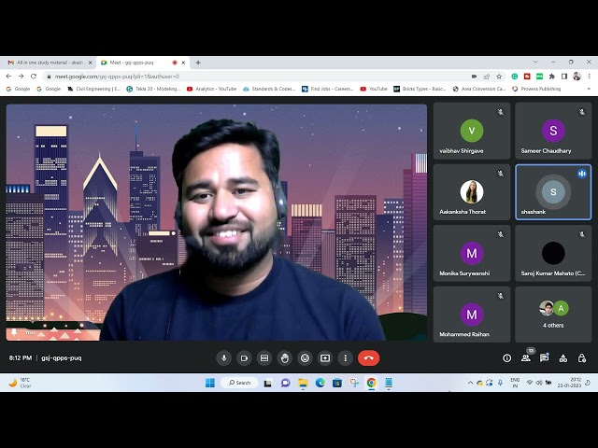This screenshot has width=598, height=448.
Task: Show more bookmarks chevron
Action: point(589,89)
